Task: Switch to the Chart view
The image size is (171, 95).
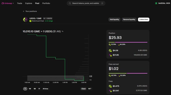Action: (83, 89)
